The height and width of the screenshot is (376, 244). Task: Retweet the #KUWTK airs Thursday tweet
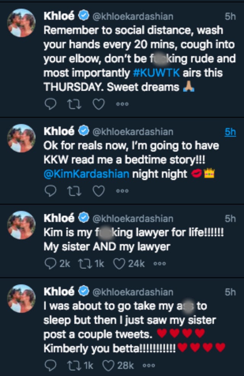pos(74,104)
